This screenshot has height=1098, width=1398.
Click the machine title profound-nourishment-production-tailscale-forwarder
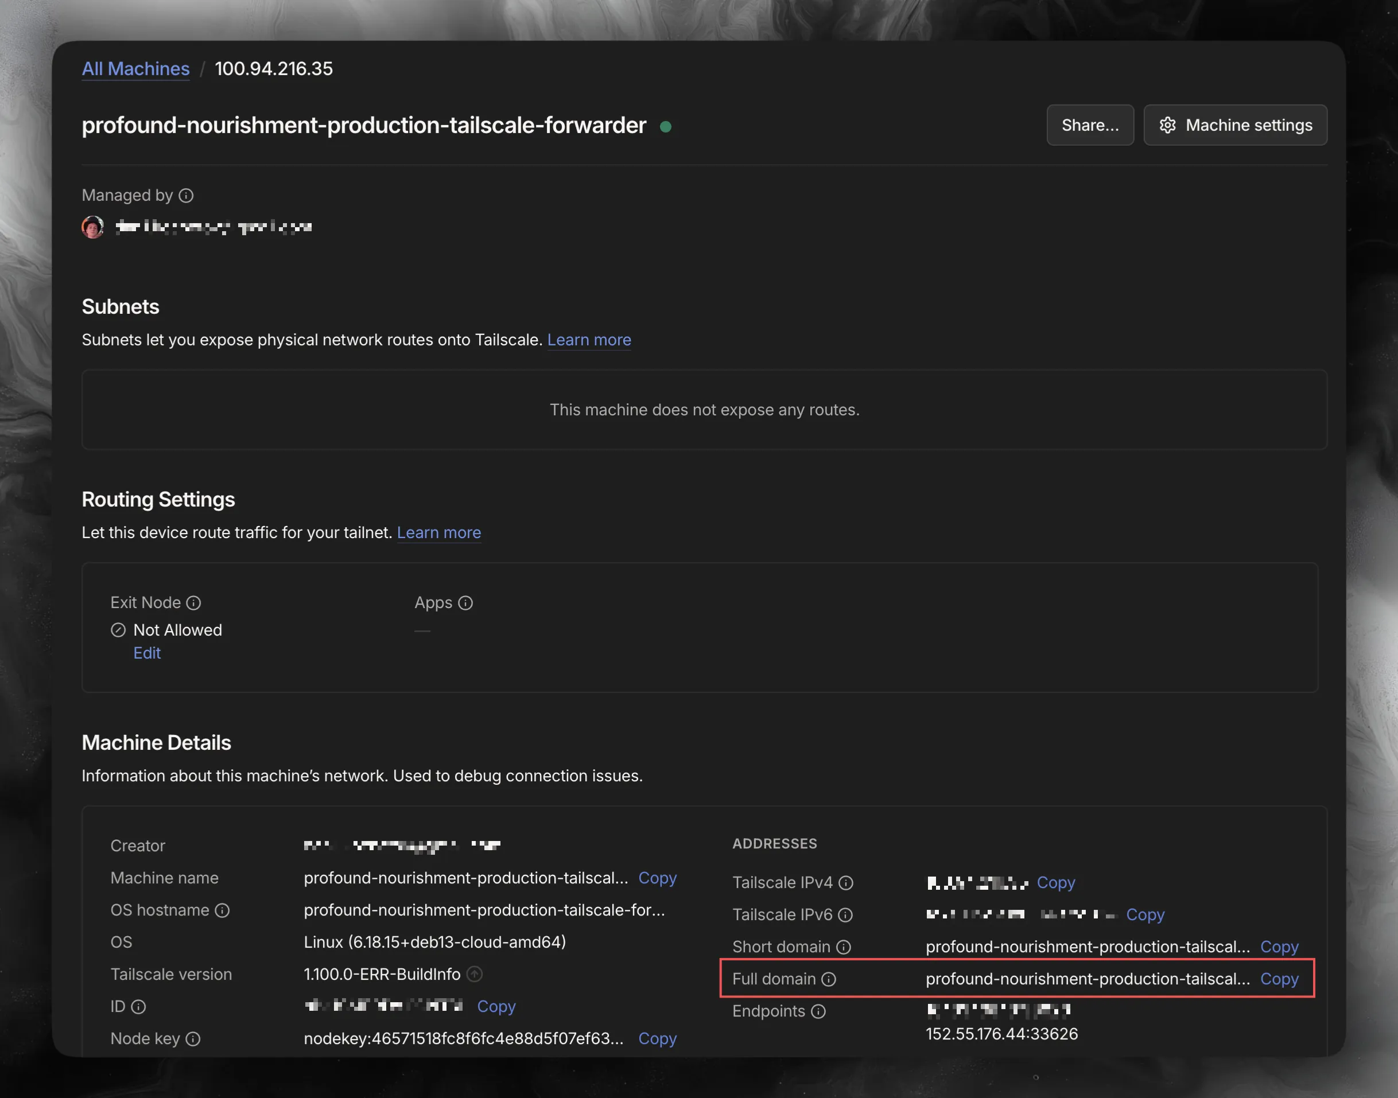[364, 124]
